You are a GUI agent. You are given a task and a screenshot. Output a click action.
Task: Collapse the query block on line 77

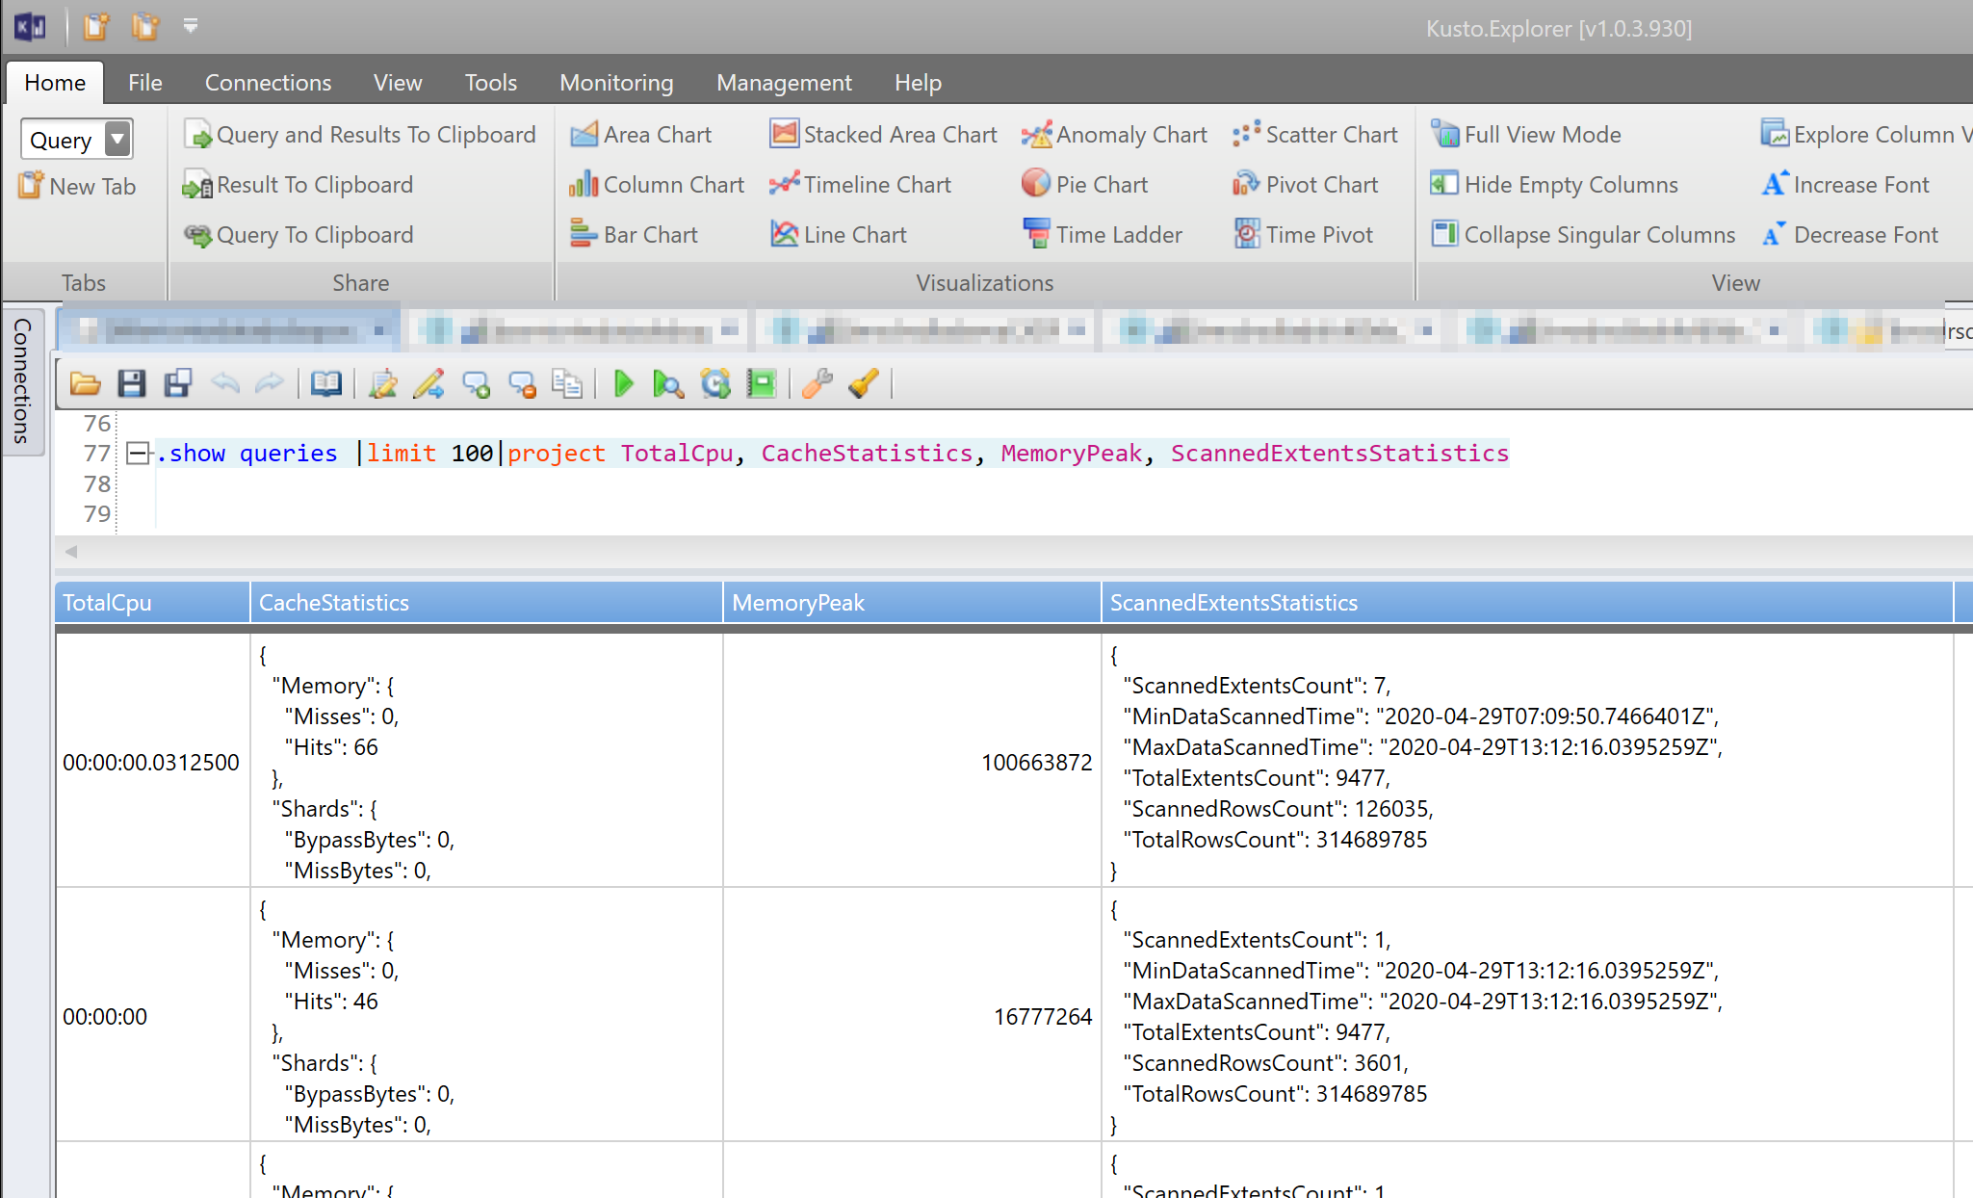click(x=139, y=454)
